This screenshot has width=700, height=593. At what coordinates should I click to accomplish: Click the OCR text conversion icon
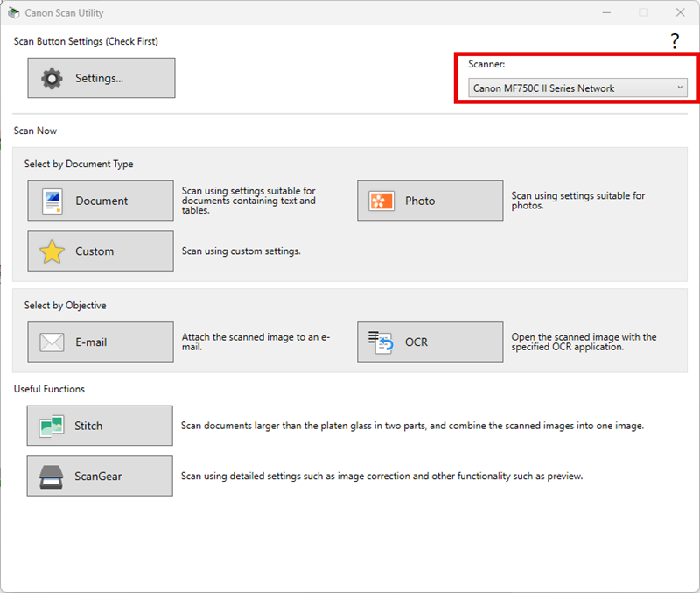point(381,342)
